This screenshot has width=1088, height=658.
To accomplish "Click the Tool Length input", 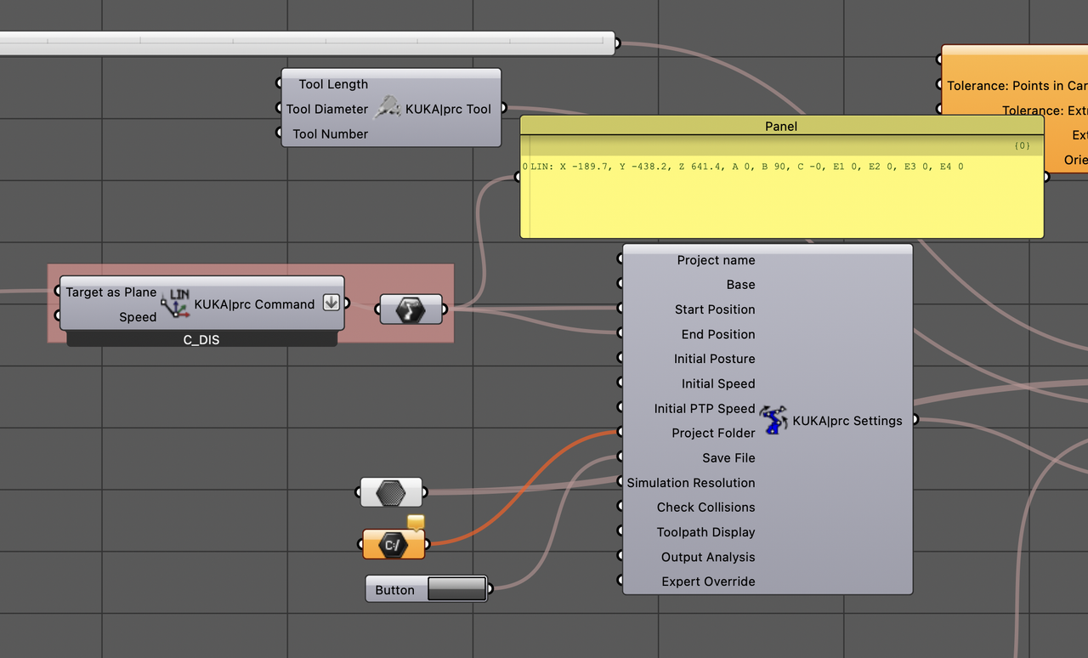I will 333,84.
